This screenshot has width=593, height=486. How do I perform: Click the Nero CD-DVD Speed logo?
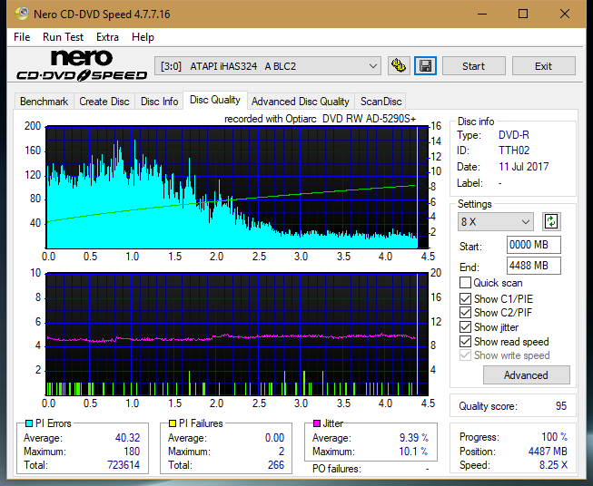[x=82, y=65]
